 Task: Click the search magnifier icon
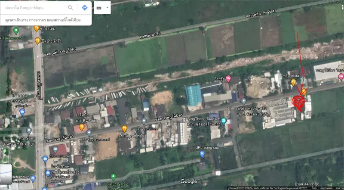pyautogui.click(x=71, y=8)
